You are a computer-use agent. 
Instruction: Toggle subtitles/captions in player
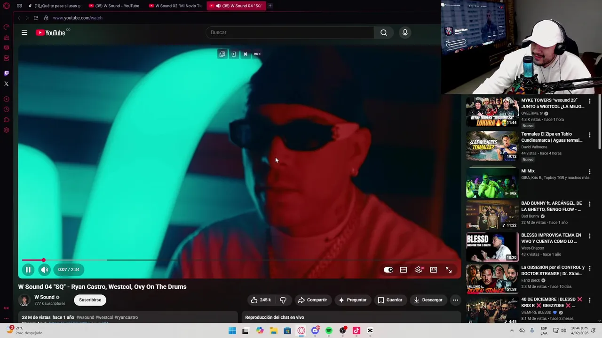(404, 270)
